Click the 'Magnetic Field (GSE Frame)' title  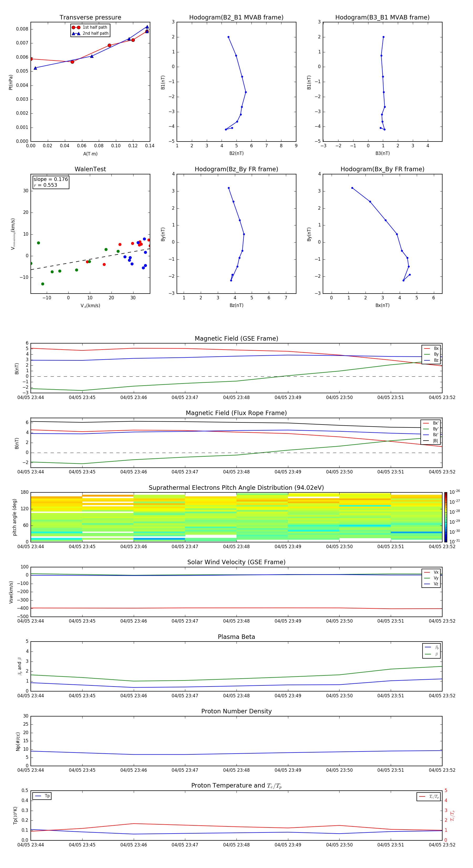click(x=236, y=339)
